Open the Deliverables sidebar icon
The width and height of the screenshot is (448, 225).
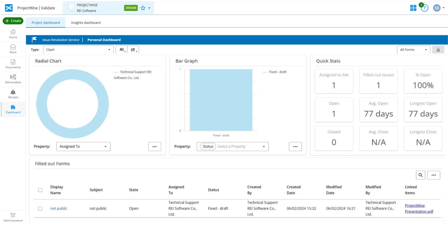[x=13, y=77]
